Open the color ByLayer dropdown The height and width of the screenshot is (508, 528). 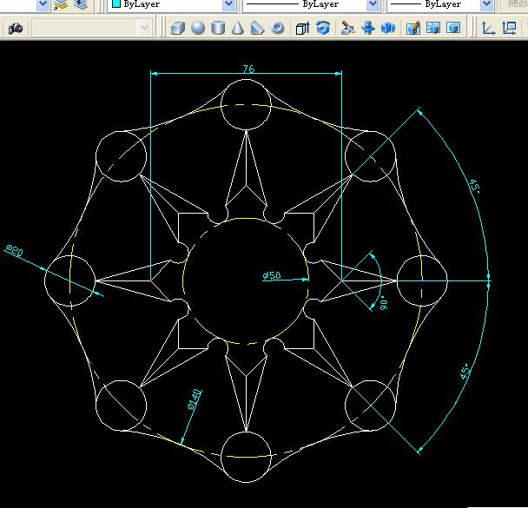(x=228, y=4)
